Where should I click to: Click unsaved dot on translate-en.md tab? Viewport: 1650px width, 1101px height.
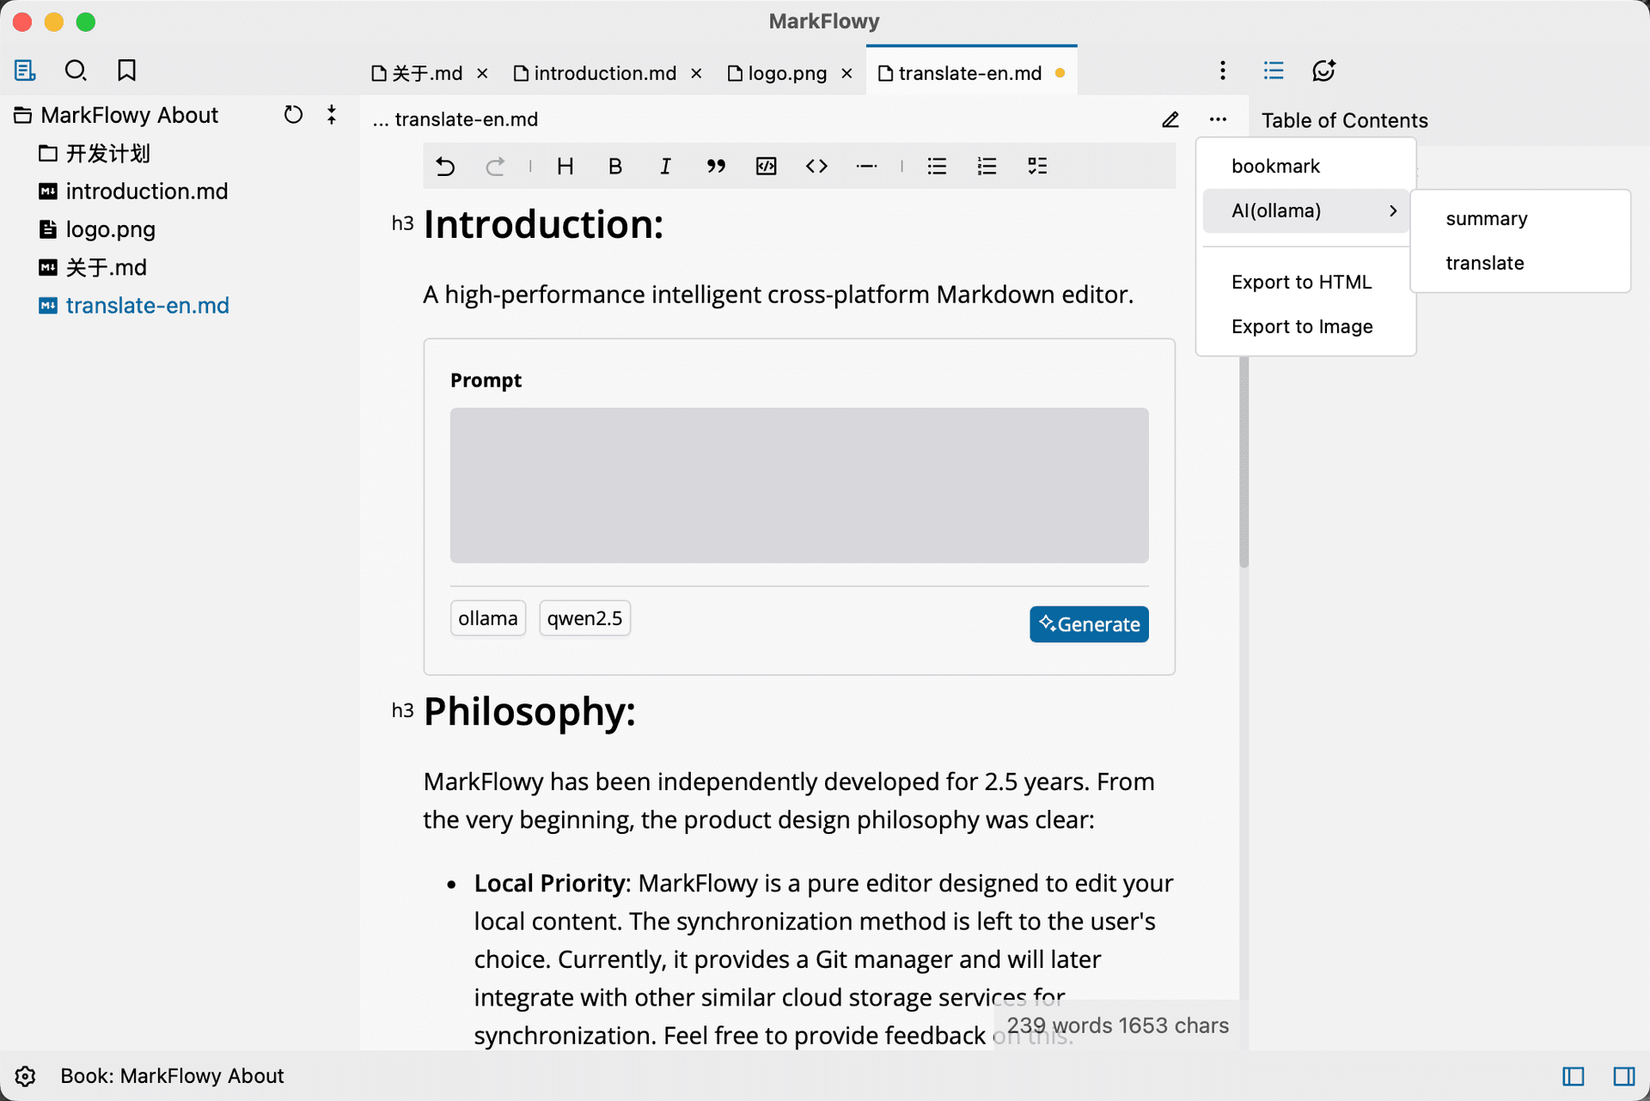point(1060,74)
